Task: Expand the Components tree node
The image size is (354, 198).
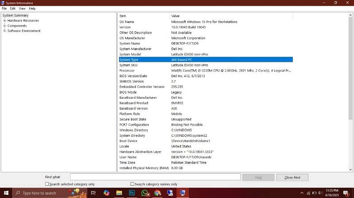Action: click(x=4, y=26)
